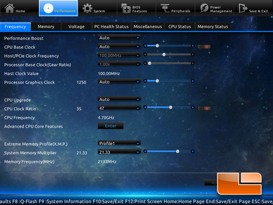Open the Peripherals icon
Viewport: 273px width, 205px height.
pyautogui.click(x=165, y=8)
